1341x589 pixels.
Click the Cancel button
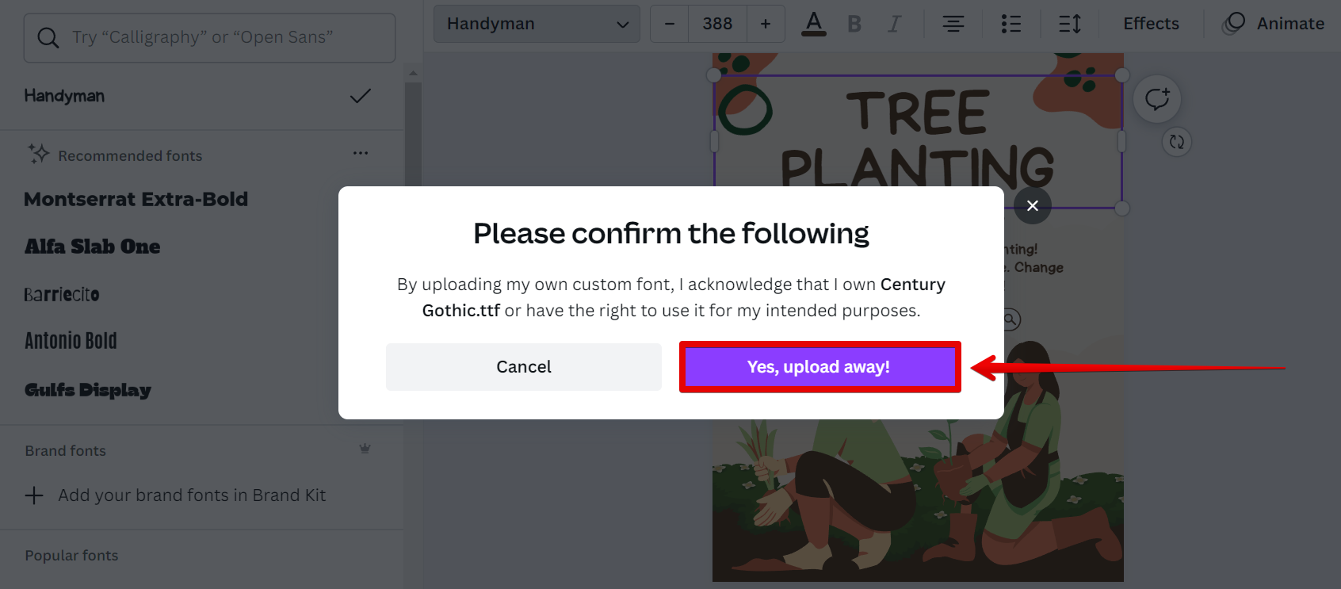pos(524,367)
